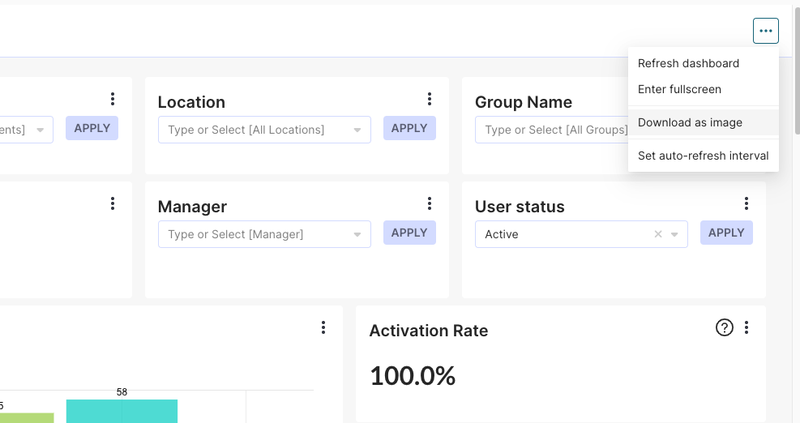Screen dimensions: 800x423
Task: Click the Manager heading
Action: click(x=192, y=207)
